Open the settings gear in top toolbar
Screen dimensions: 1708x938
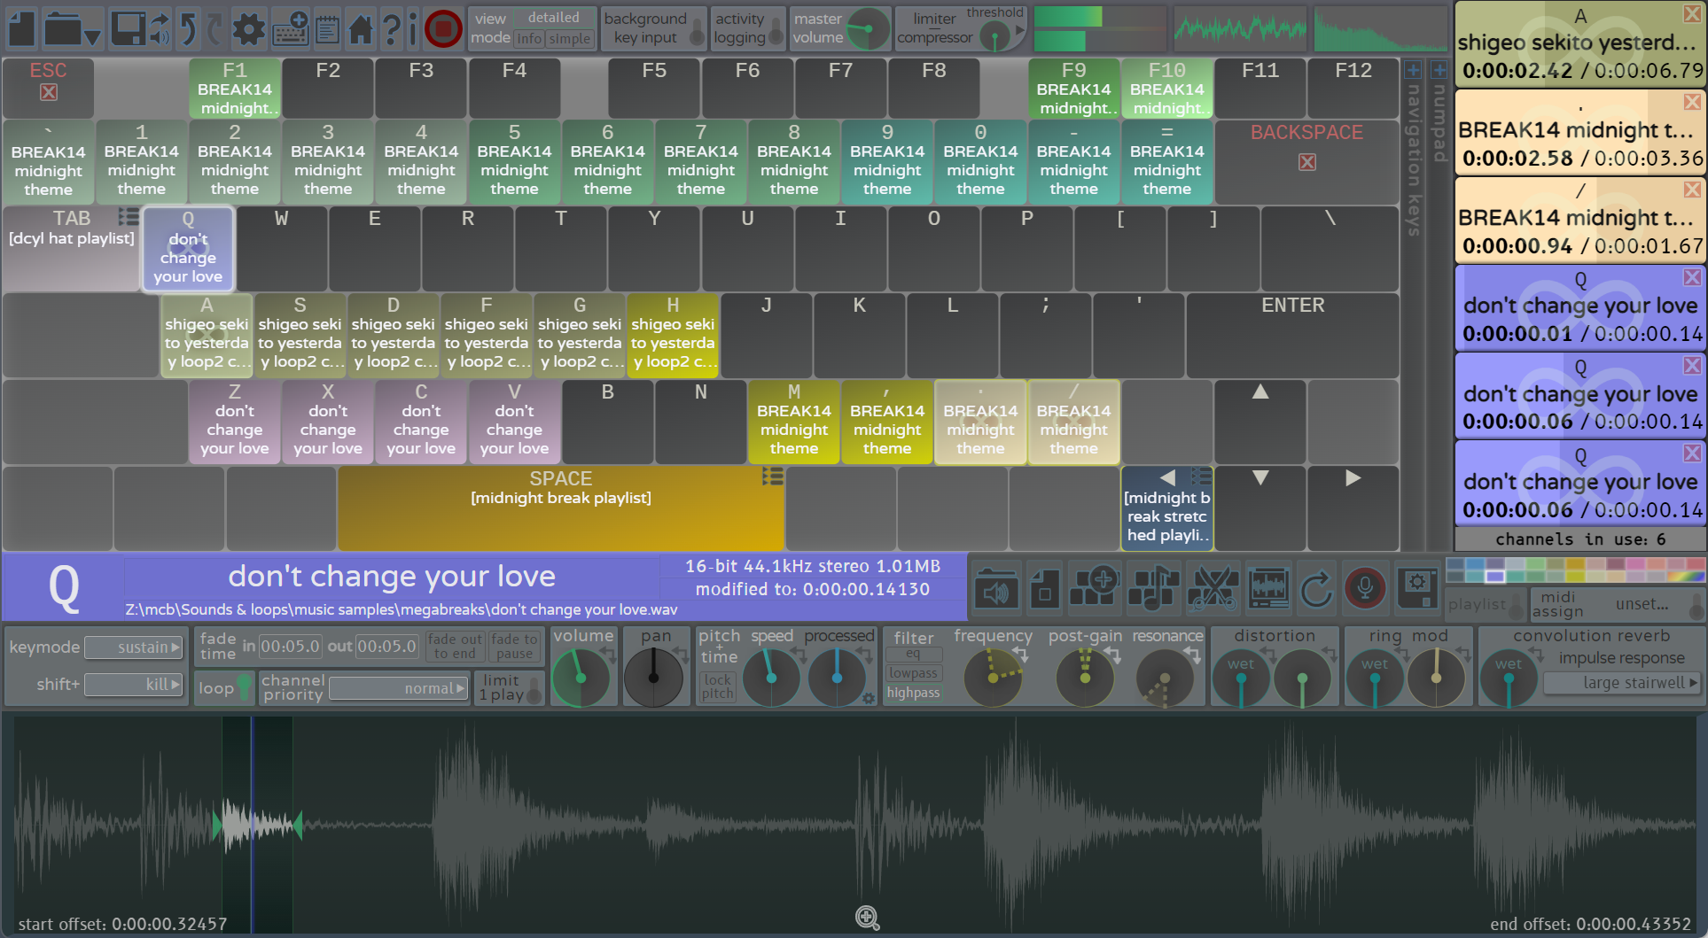click(248, 29)
